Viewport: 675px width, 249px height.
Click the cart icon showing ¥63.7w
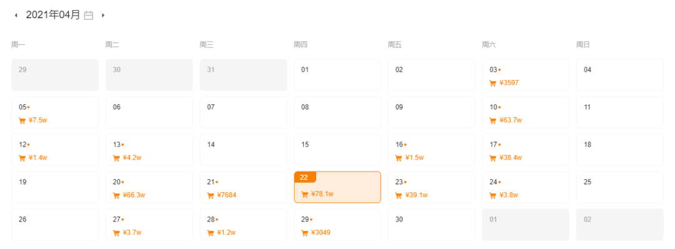(493, 120)
